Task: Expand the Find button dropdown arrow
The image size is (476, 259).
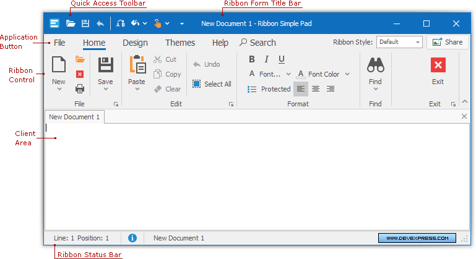Action: [376, 89]
